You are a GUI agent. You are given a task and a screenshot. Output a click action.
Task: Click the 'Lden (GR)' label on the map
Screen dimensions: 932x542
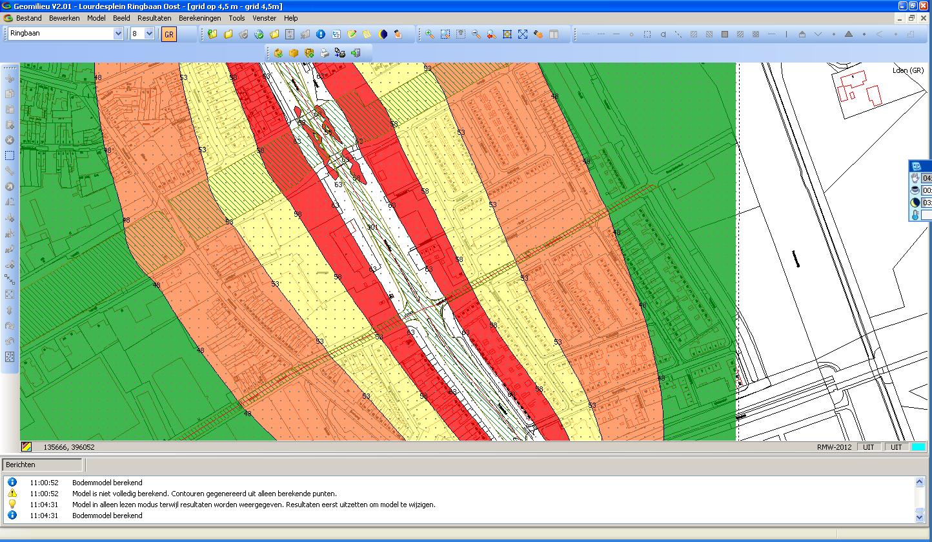click(908, 70)
